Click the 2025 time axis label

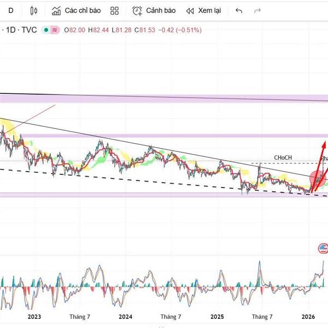point(217,317)
